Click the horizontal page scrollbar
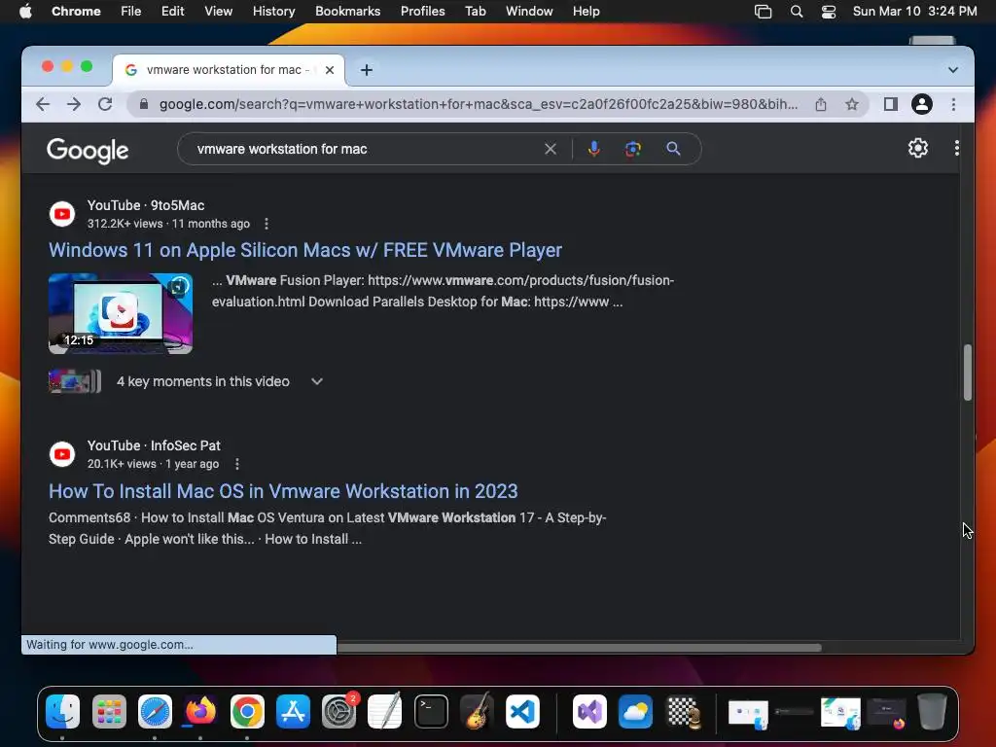Screen dimensions: 996x747 [580, 647]
